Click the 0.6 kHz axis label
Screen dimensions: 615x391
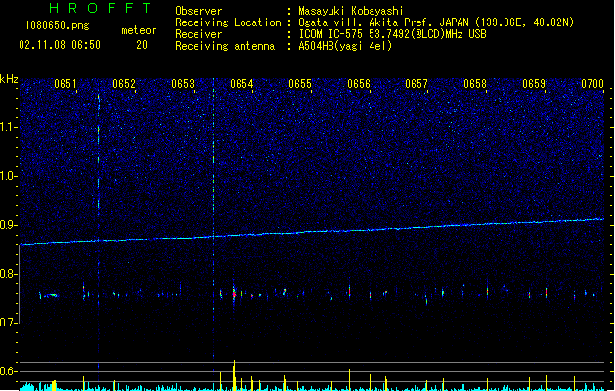(7, 371)
